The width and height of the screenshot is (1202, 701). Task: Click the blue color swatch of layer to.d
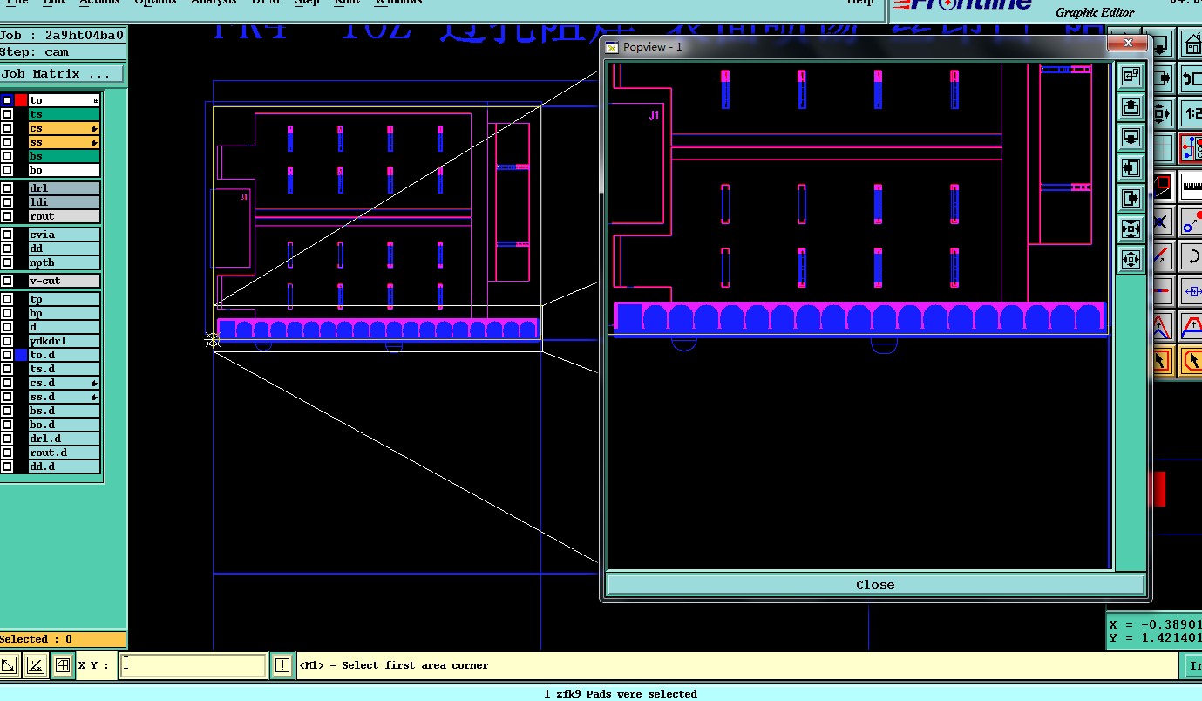click(x=21, y=355)
